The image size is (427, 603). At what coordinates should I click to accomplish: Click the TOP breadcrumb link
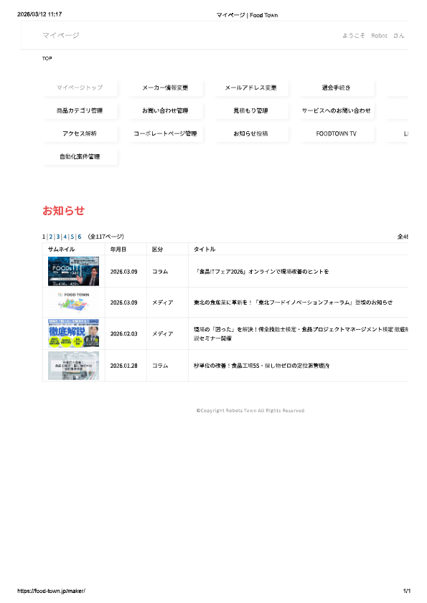pyautogui.click(x=47, y=59)
